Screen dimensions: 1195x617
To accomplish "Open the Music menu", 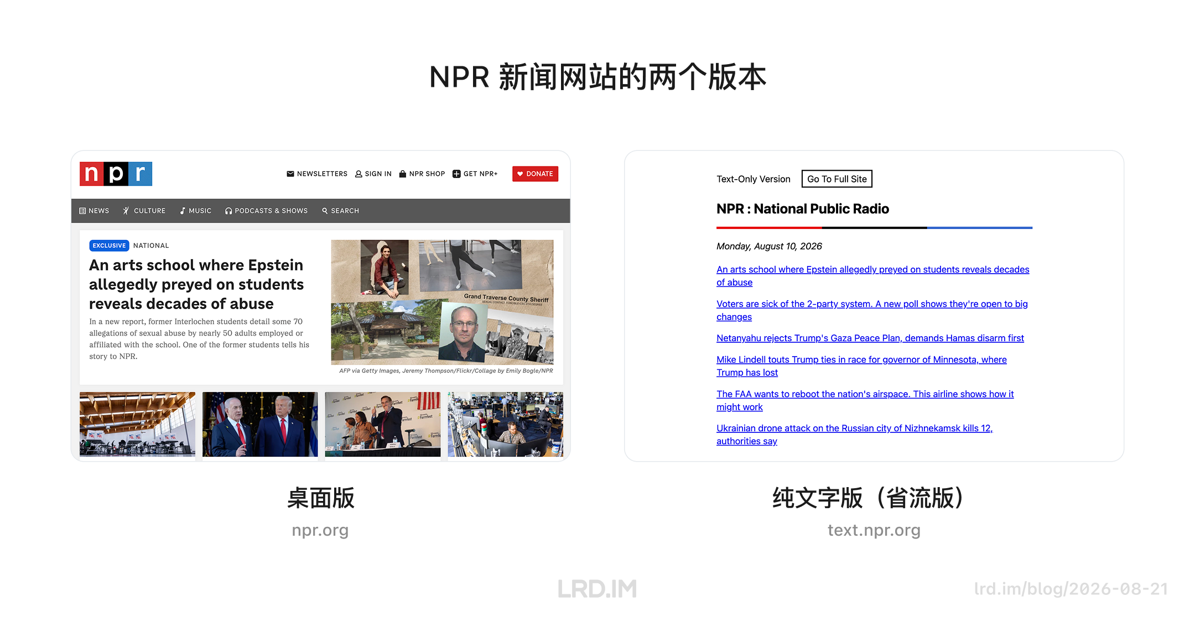I will [x=196, y=211].
